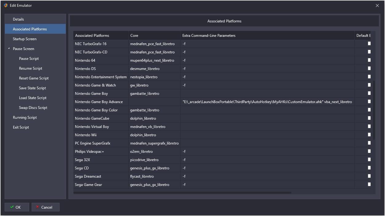
Task: Check default emulator for NEC TurboGrafx-CD
Action: point(369,52)
